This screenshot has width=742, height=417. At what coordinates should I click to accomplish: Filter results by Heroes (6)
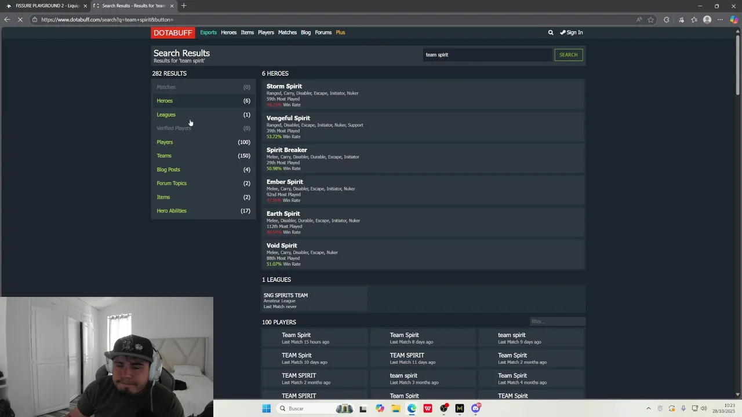coord(203,101)
